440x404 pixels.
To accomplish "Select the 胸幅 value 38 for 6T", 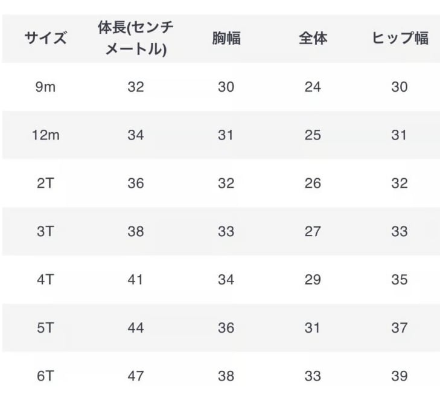I will pos(226,376).
